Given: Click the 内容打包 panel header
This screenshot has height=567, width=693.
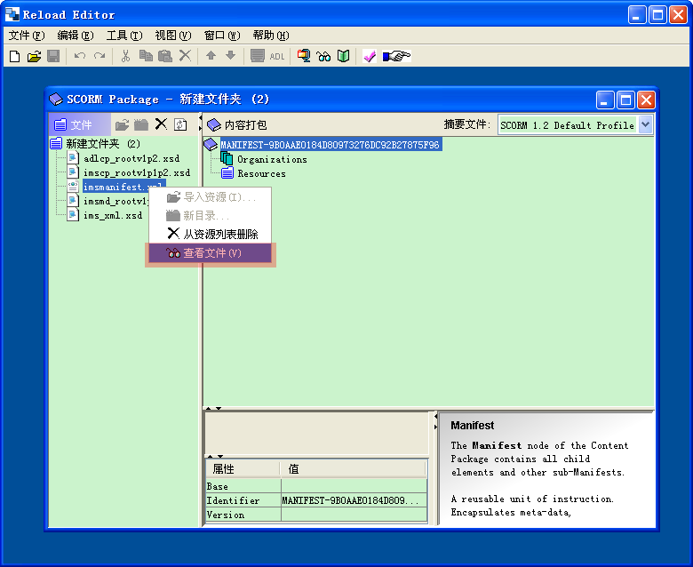Looking at the screenshot, I should [x=245, y=125].
